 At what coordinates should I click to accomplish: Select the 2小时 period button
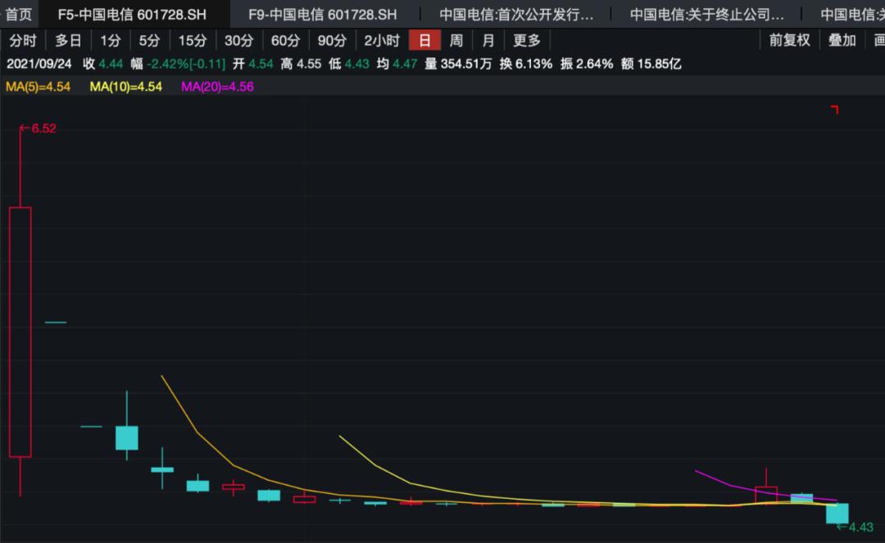382,41
